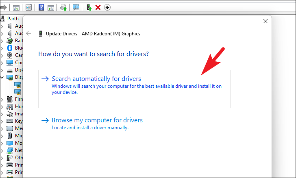
Task: Click Scan for hardware changes monitor icon
Action: click(x=76, y=8)
